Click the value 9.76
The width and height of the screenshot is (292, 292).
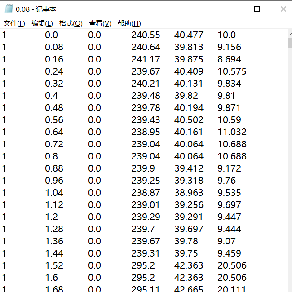point(226,181)
